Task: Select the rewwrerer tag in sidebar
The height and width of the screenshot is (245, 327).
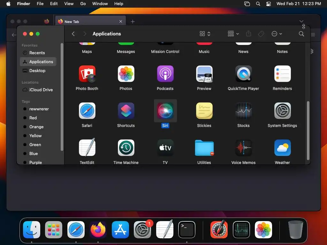Action: (38, 109)
